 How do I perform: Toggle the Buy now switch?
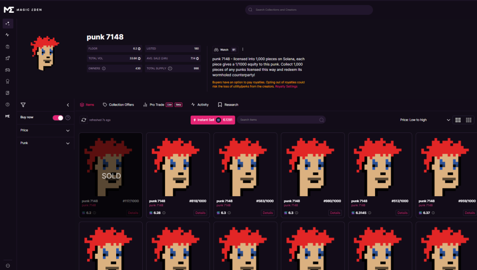58,118
